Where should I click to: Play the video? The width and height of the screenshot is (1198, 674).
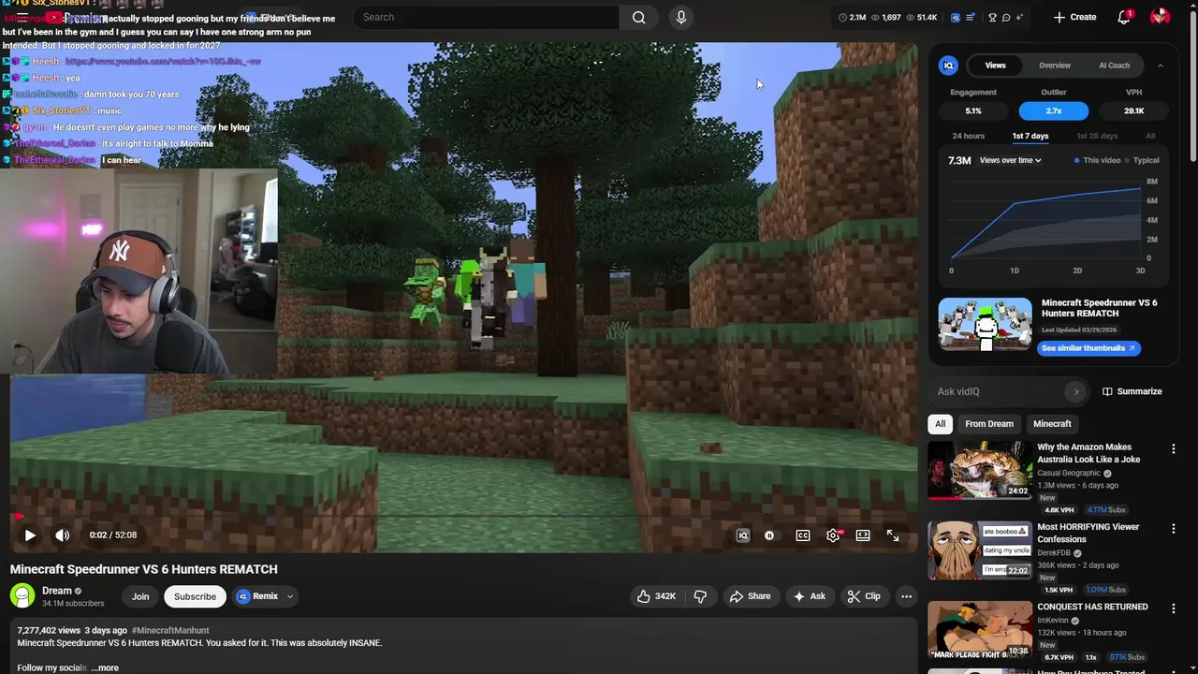[29, 535]
